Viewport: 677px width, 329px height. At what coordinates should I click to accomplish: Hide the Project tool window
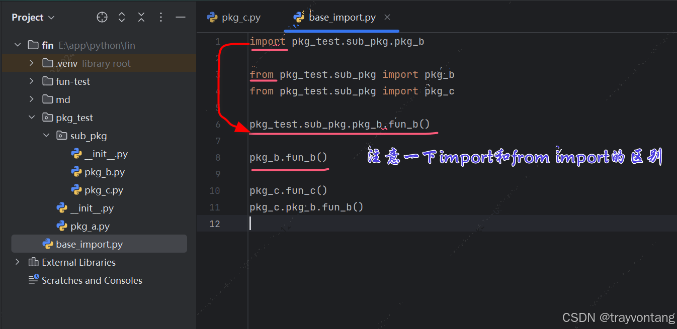180,17
